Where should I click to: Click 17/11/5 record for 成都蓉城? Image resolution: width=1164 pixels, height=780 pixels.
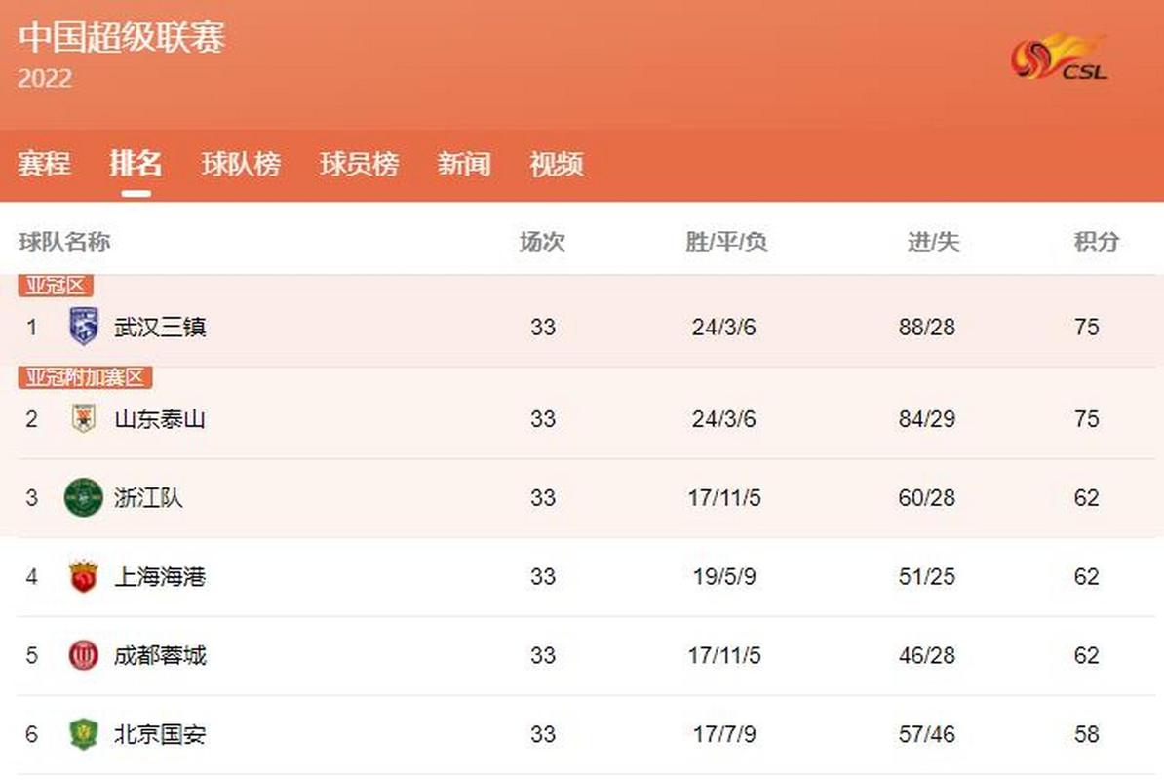point(724,655)
